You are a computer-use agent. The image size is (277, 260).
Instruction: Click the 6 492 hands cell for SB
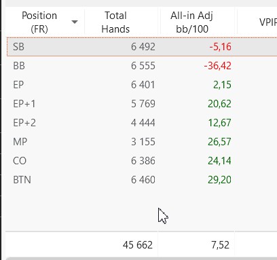pyautogui.click(x=143, y=47)
